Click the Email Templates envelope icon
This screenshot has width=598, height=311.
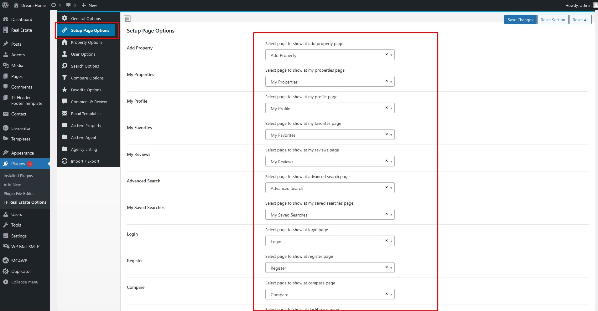pyautogui.click(x=65, y=113)
